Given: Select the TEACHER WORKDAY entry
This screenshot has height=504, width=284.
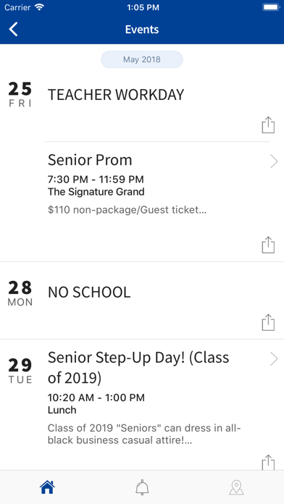Looking at the screenshot, I should click(116, 95).
